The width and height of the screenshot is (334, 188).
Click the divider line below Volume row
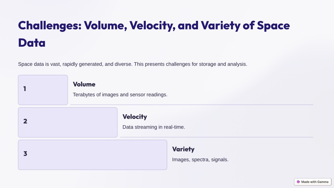point(192,105)
